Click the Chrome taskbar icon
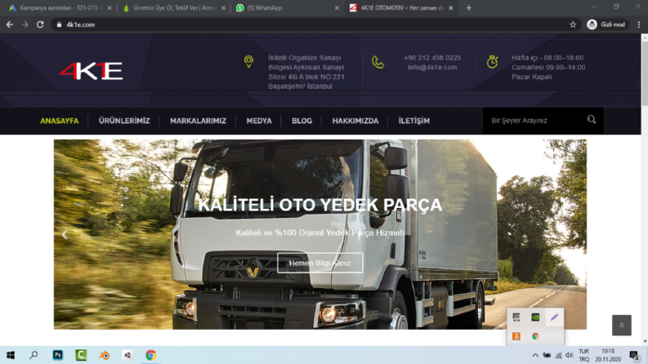This screenshot has width=648, height=364. pos(151,355)
